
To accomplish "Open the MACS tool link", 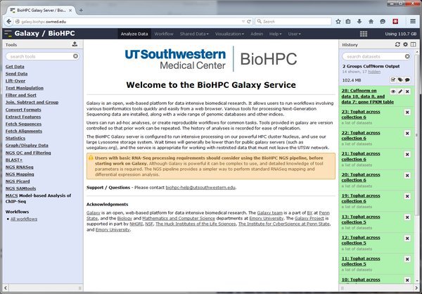I will coord(11,196).
